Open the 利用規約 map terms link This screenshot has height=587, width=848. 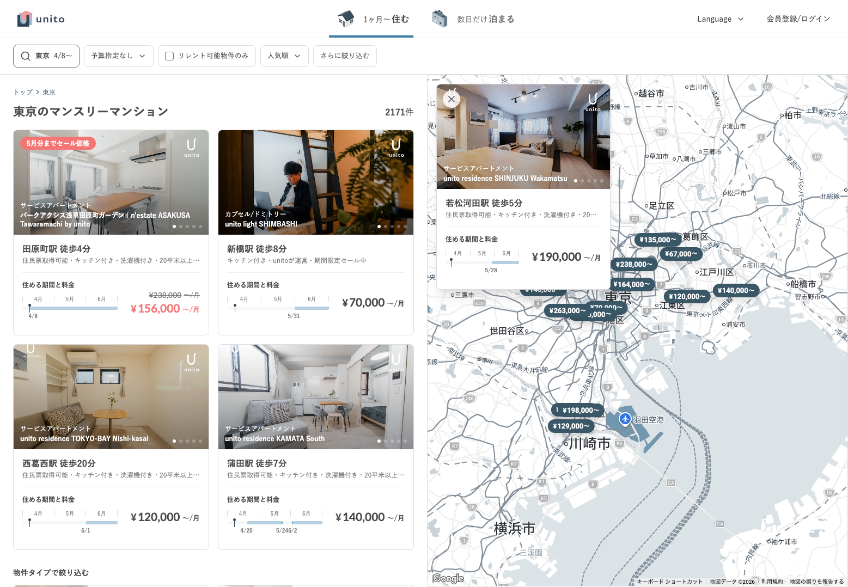tap(772, 582)
